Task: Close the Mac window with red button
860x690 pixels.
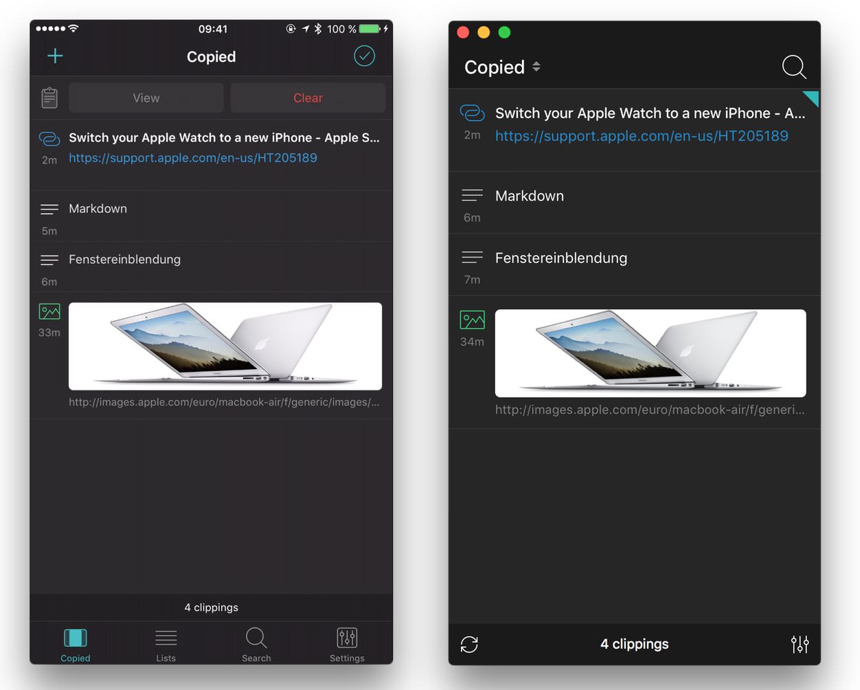Action: tap(463, 32)
